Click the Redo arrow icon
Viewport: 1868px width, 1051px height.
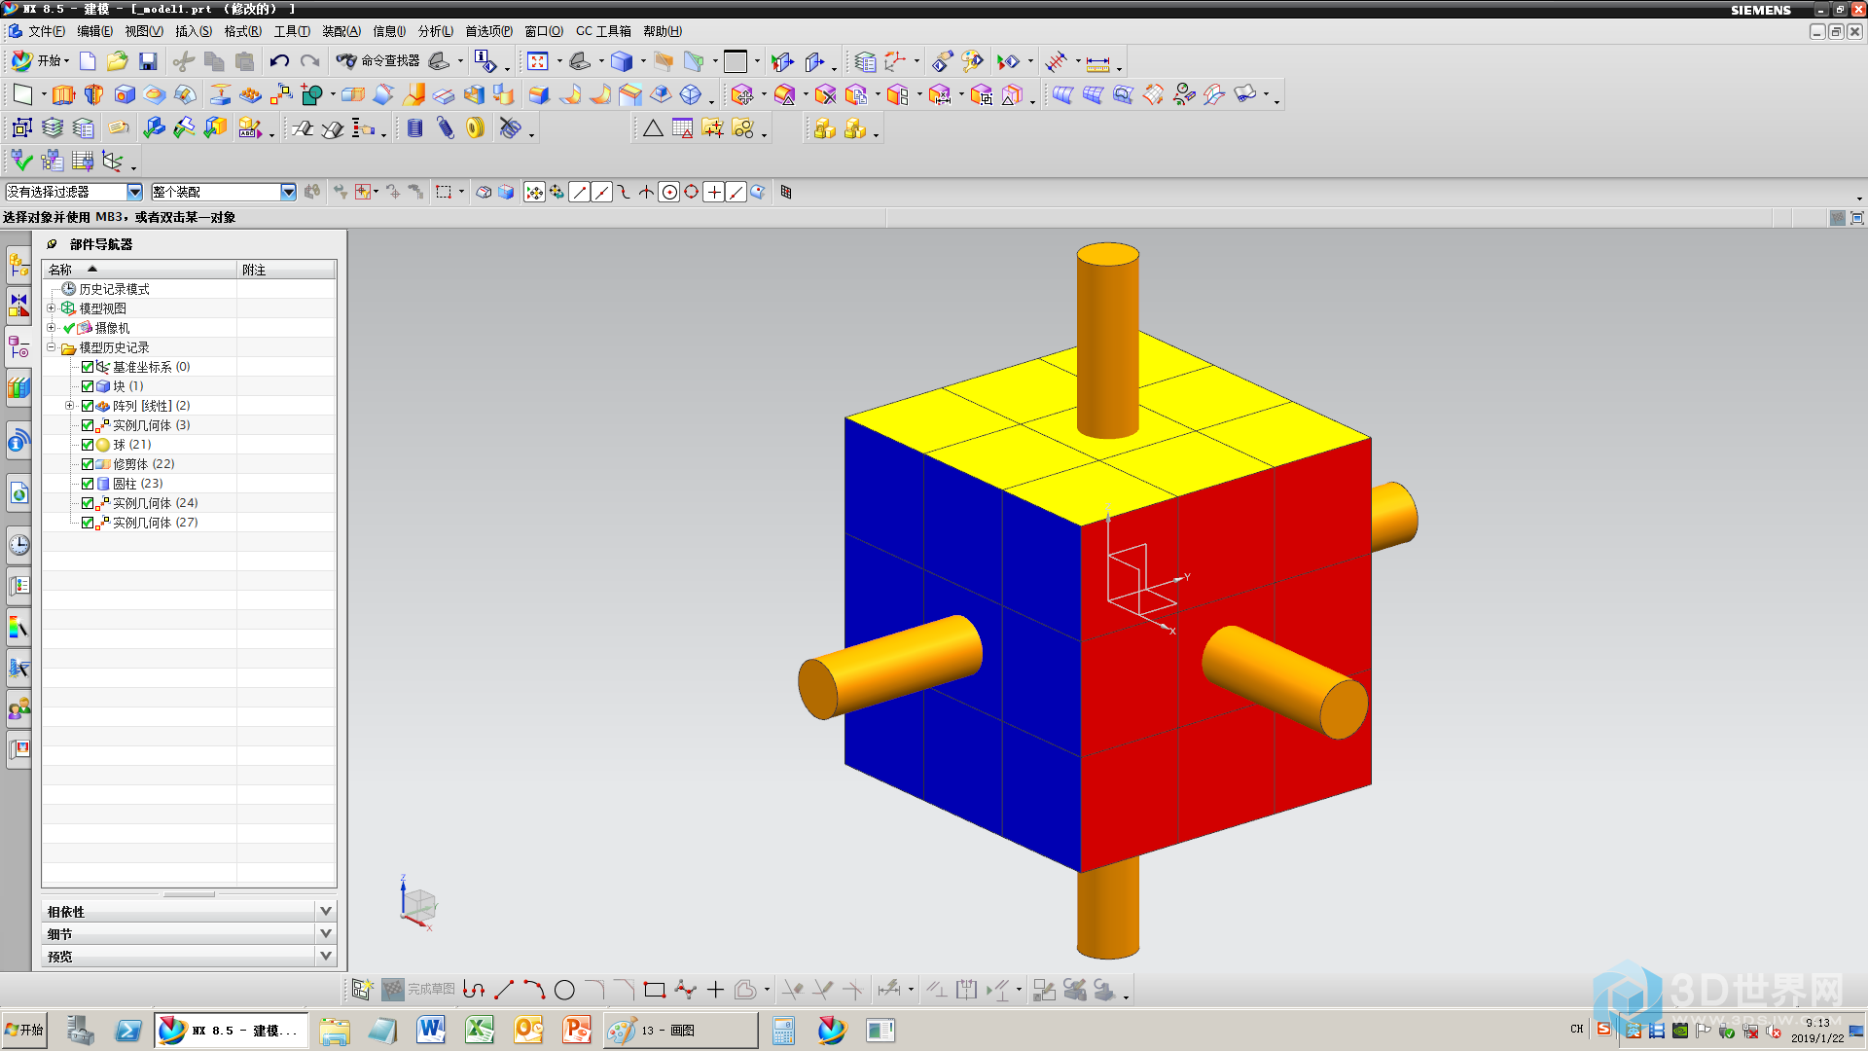click(309, 61)
